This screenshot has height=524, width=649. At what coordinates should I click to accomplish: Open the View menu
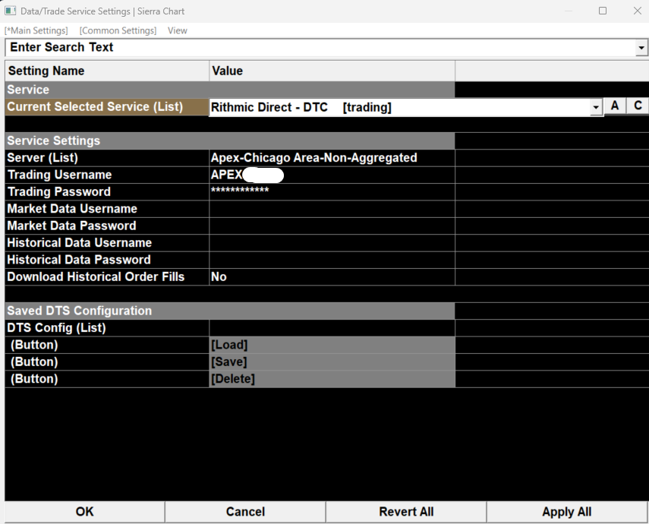tap(177, 30)
